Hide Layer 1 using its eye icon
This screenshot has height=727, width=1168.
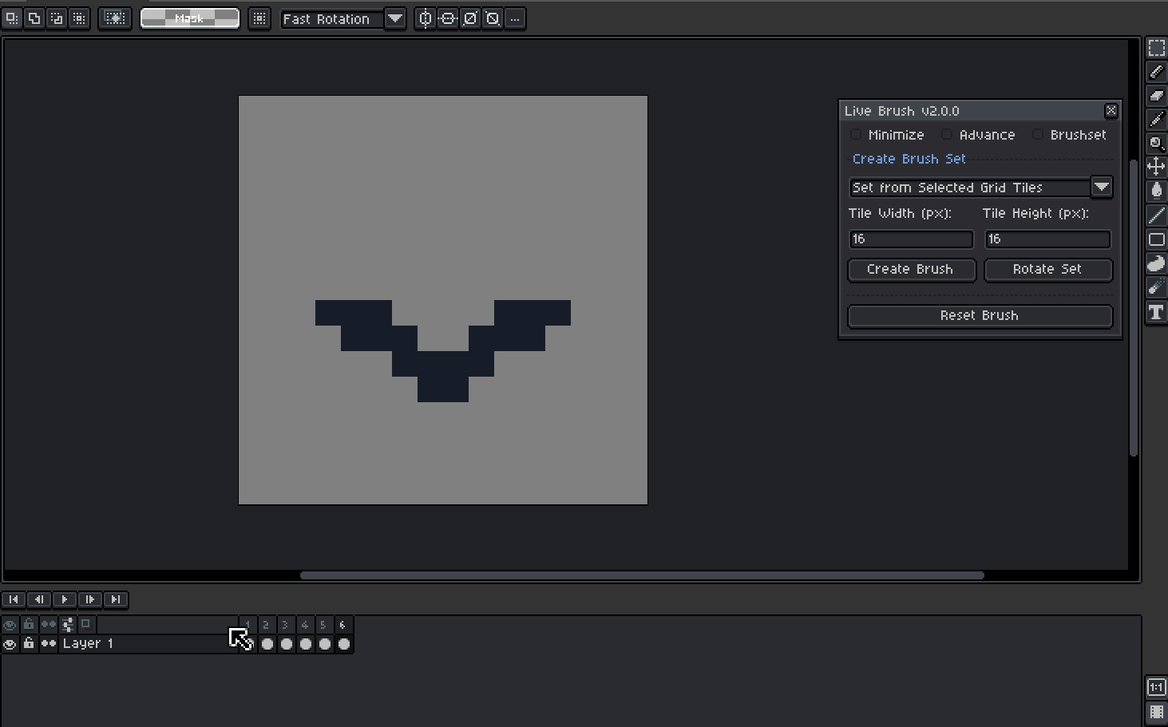[x=10, y=643]
